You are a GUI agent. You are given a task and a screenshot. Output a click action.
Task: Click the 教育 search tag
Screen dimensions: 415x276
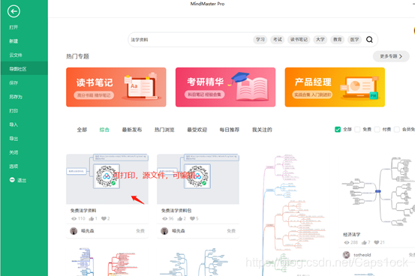click(337, 40)
